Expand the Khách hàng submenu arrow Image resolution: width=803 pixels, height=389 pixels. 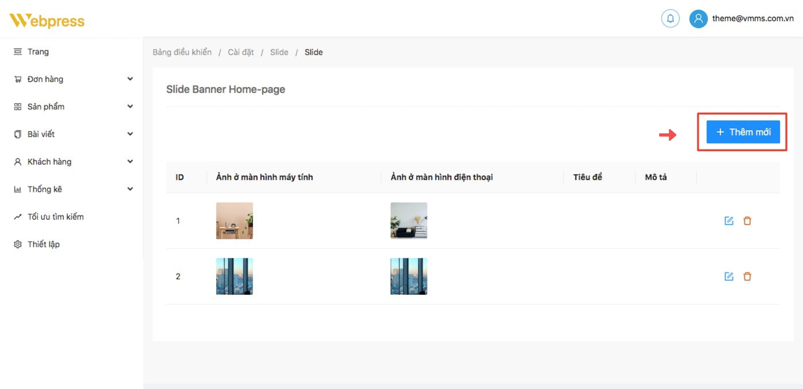(130, 161)
